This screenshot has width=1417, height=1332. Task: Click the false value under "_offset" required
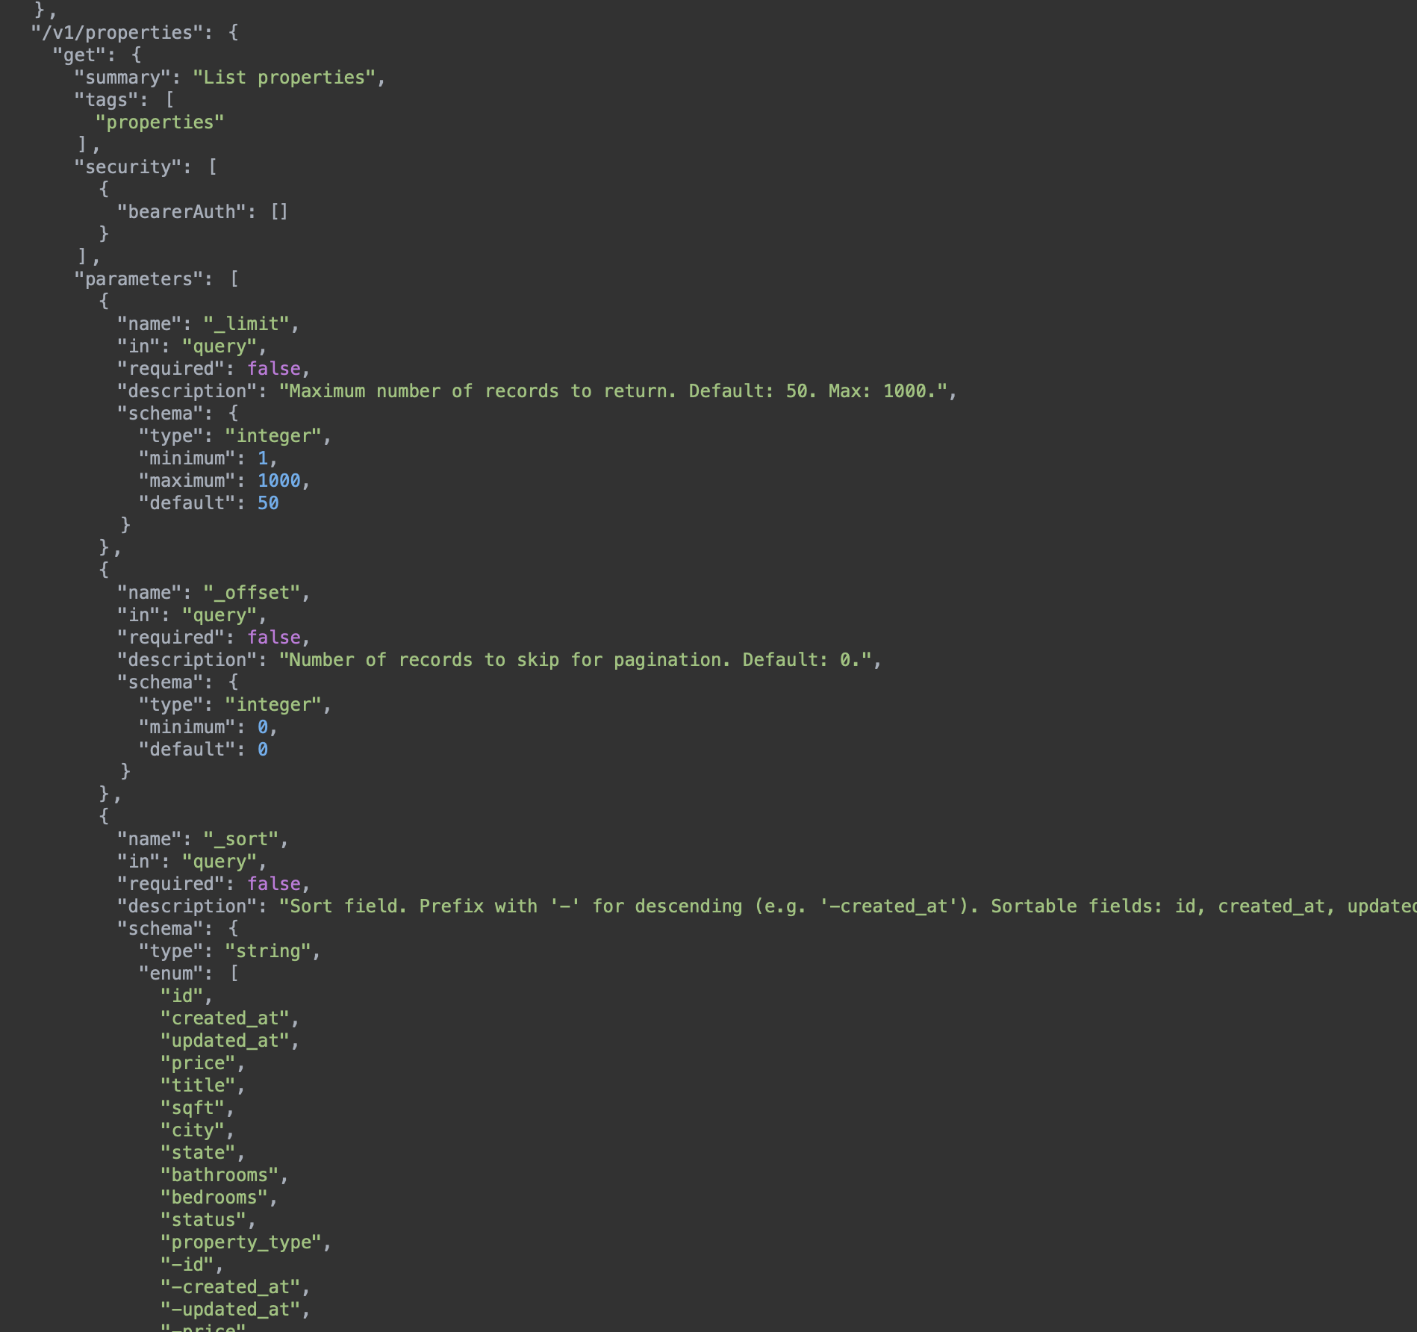(x=273, y=638)
